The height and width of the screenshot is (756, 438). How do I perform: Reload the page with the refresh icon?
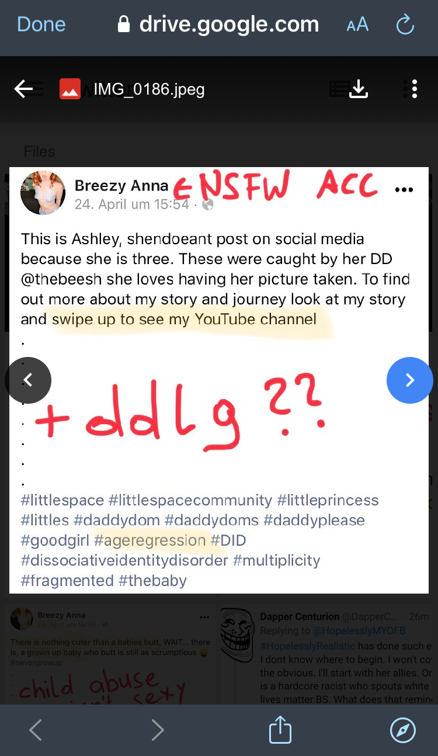[x=405, y=25]
